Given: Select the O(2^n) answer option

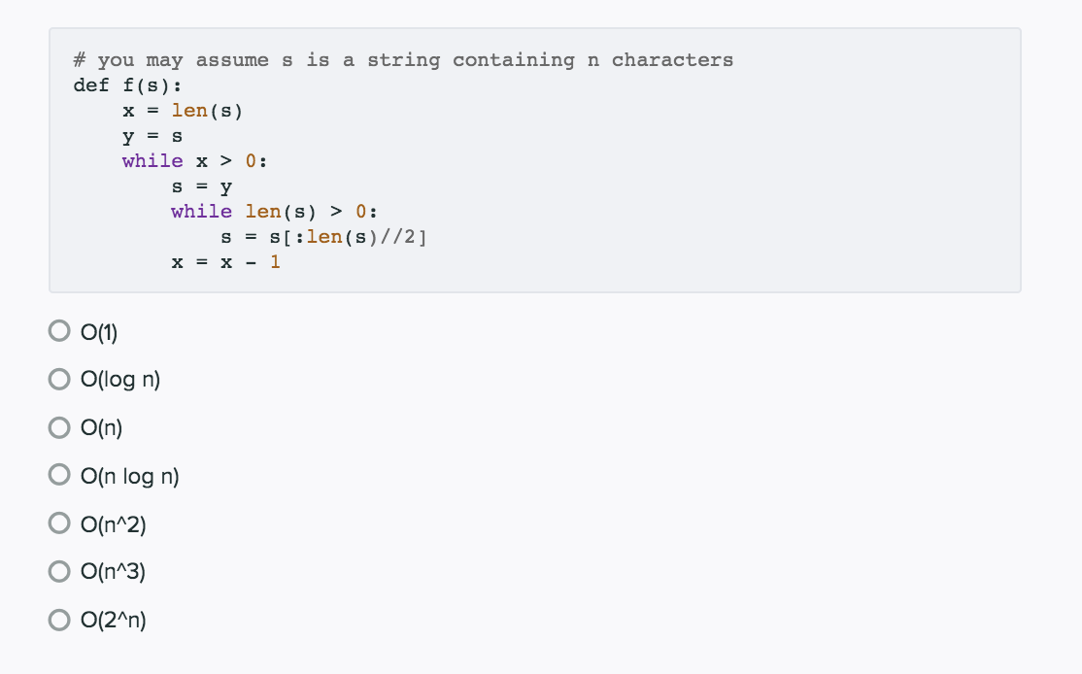Looking at the screenshot, I should click(x=58, y=619).
